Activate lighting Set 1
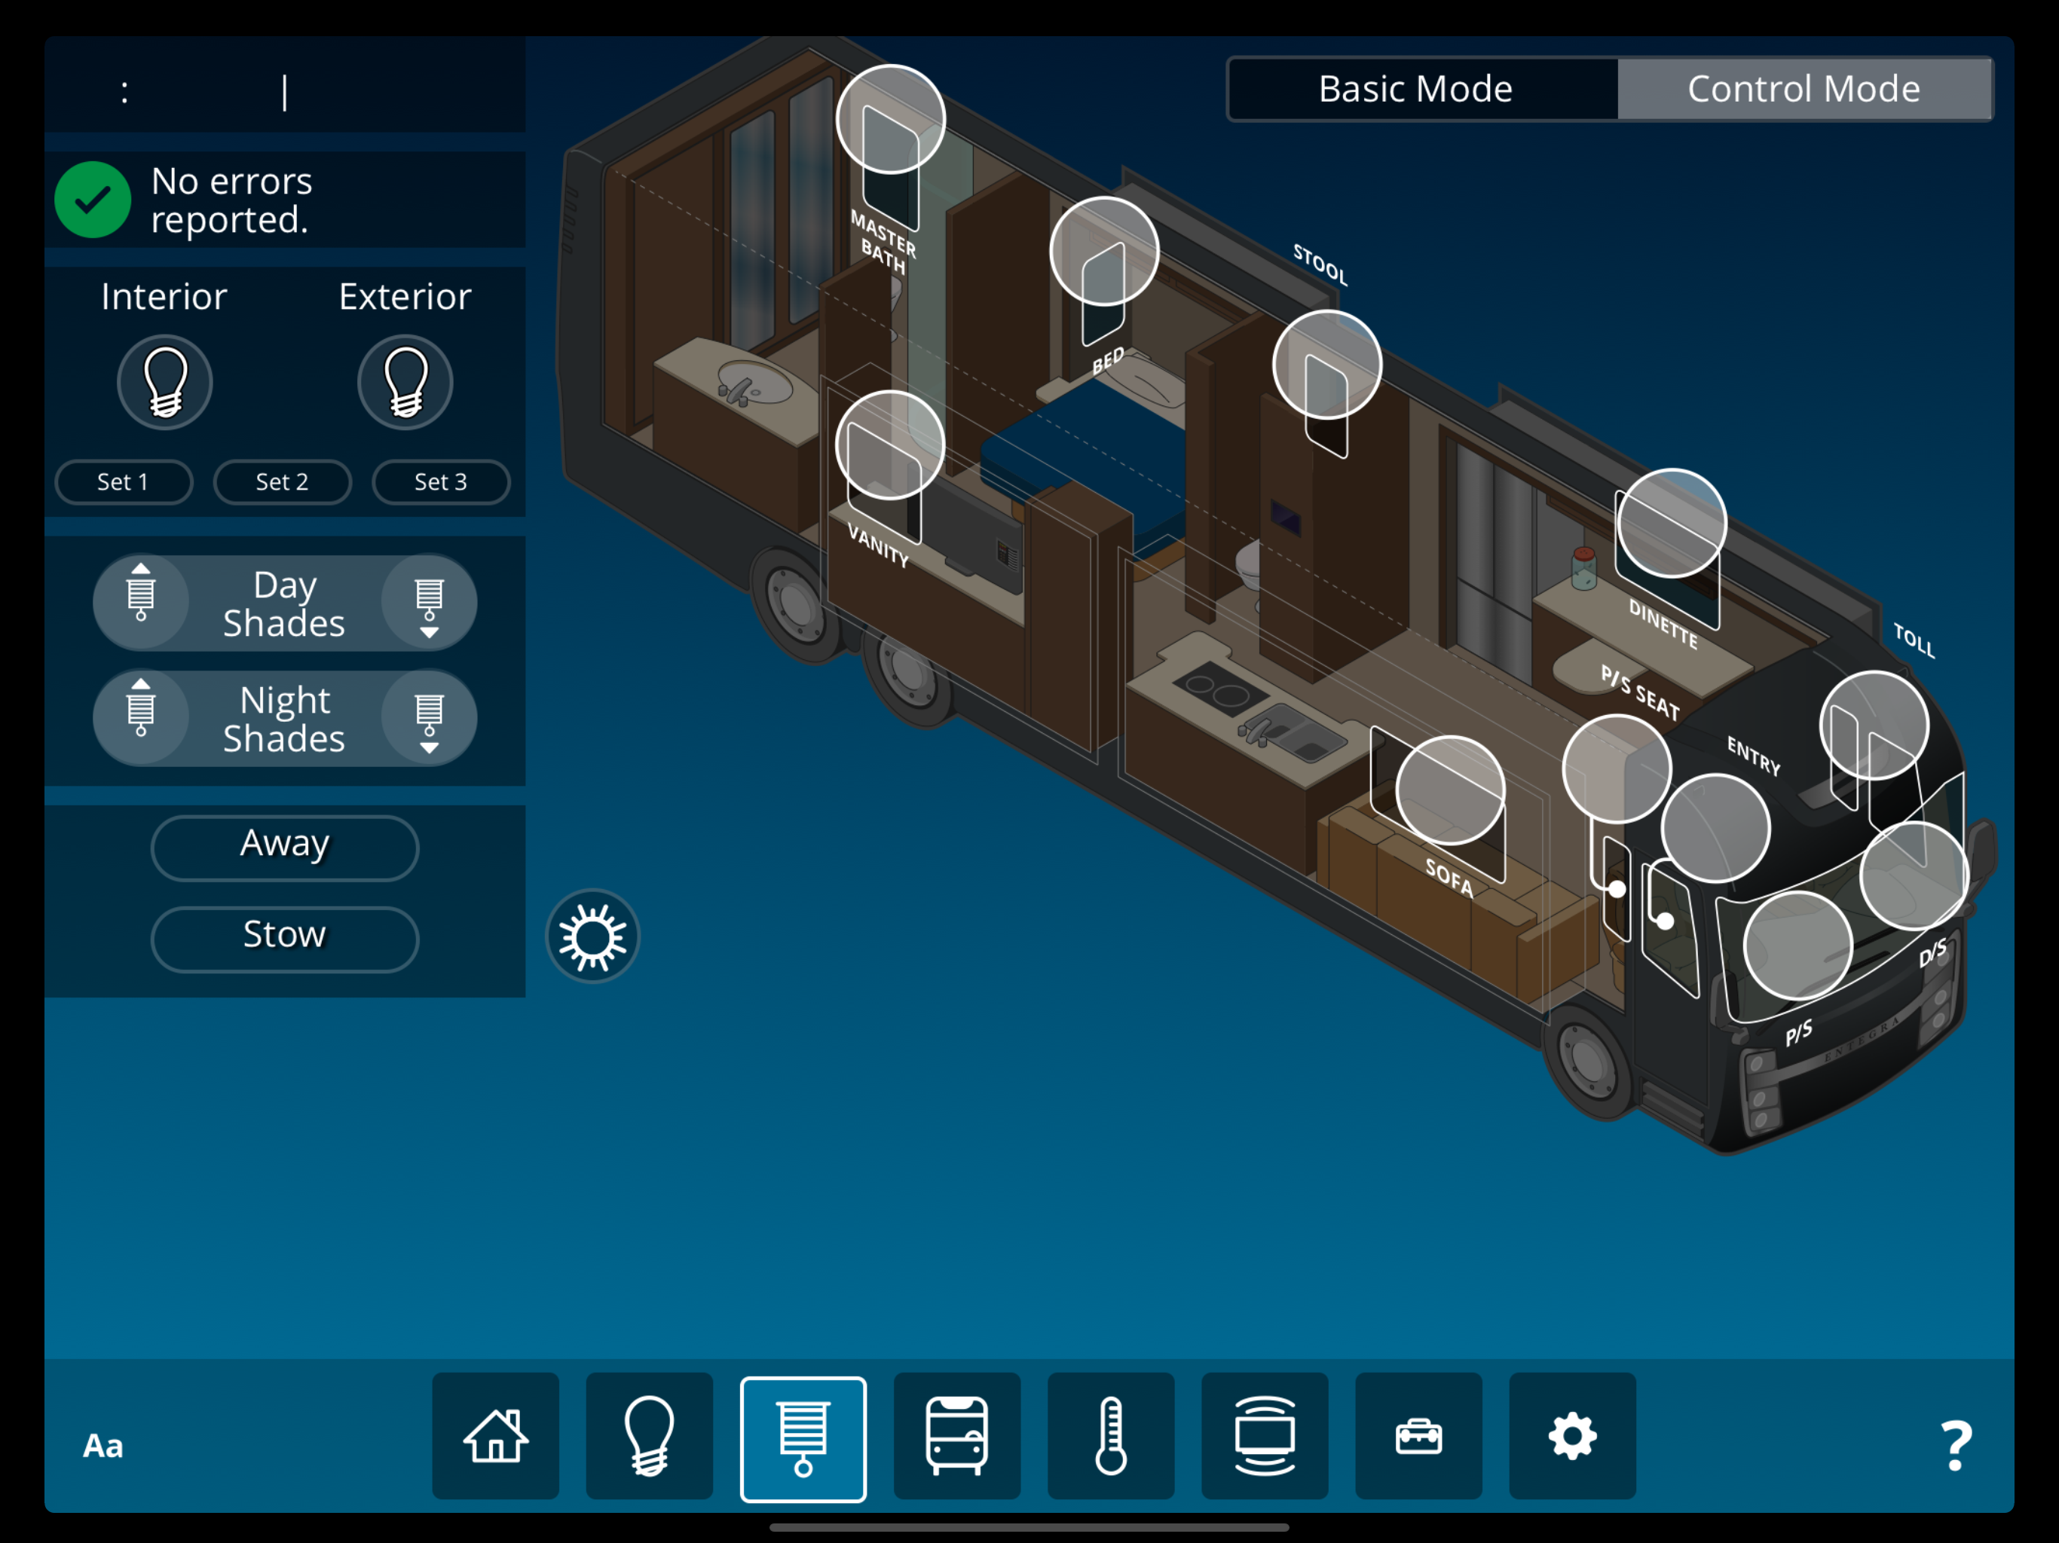The height and width of the screenshot is (1543, 2059). (124, 482)
